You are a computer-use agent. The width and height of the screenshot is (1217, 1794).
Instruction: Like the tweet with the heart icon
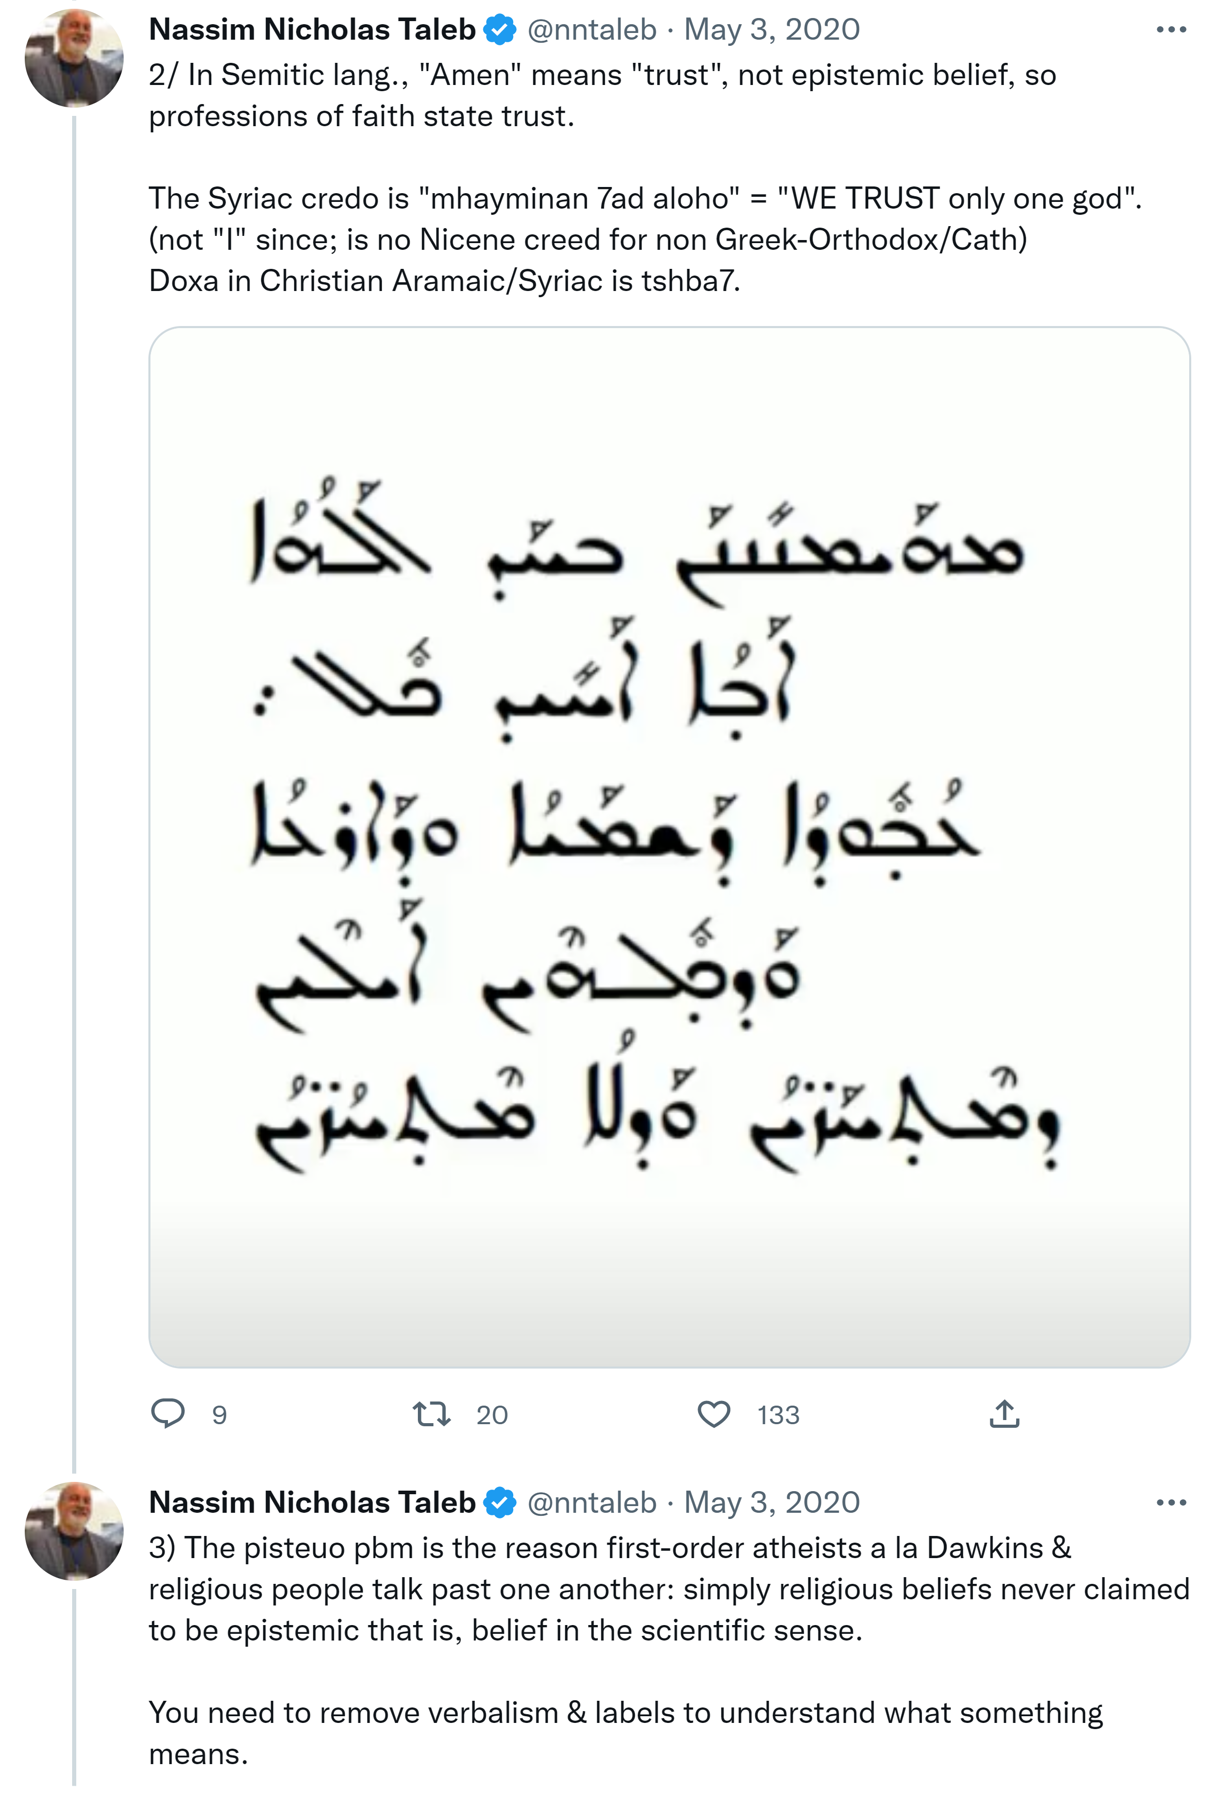coord(714,1413)
